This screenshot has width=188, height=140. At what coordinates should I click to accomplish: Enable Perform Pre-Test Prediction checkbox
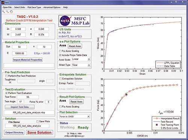(x=6, y=76)
